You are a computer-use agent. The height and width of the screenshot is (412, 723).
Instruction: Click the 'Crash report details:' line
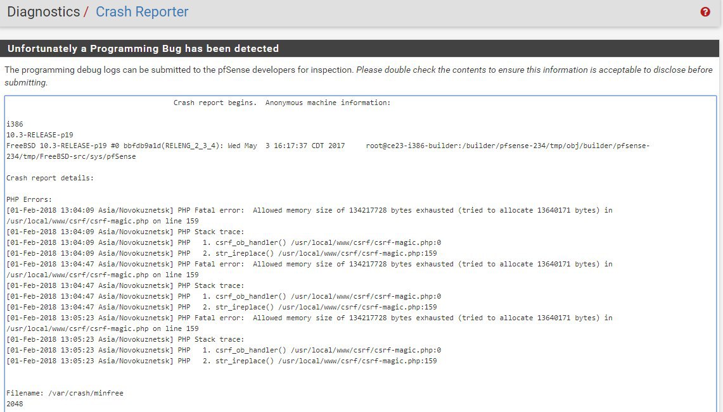tap(50, 178)
